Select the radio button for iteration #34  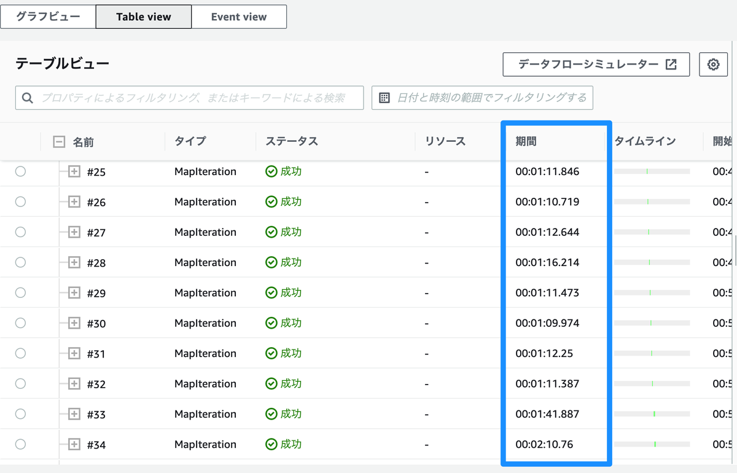[x=19, y=444]
